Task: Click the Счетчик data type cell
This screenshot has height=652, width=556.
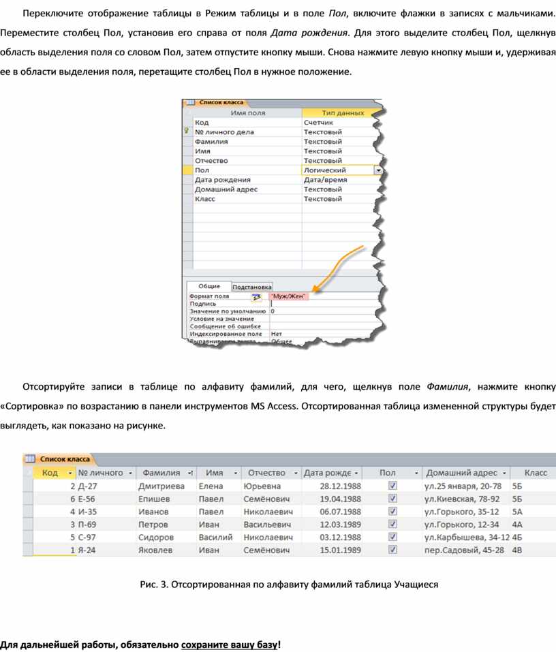Action: pyautogui.click(x=319, y=122)
